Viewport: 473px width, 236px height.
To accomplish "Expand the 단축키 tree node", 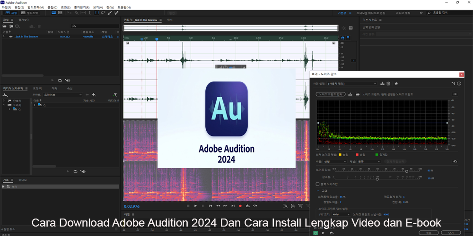I will point(4,101).
